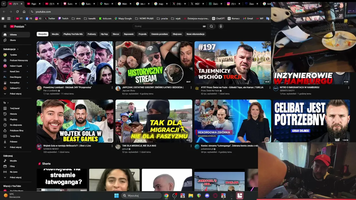Open the Subskrypcje section chevron
The image size is (356, 200).
tap(18, 49)
